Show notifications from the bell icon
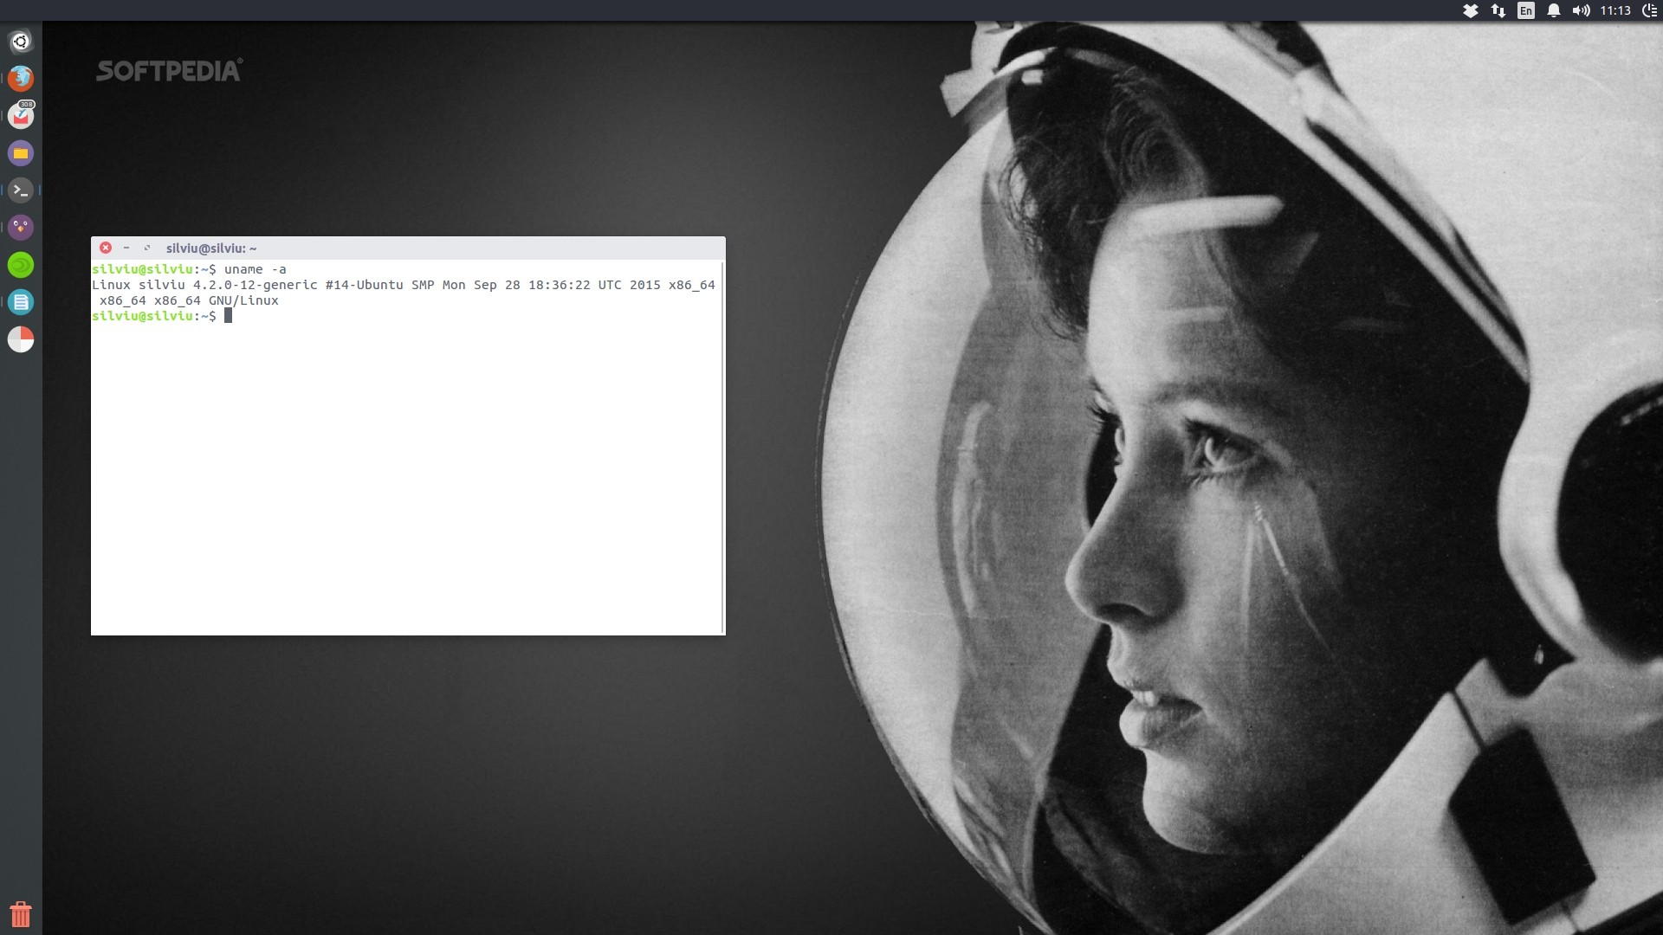Viewport: 1663px width, 935px height. coord(1554,10)
